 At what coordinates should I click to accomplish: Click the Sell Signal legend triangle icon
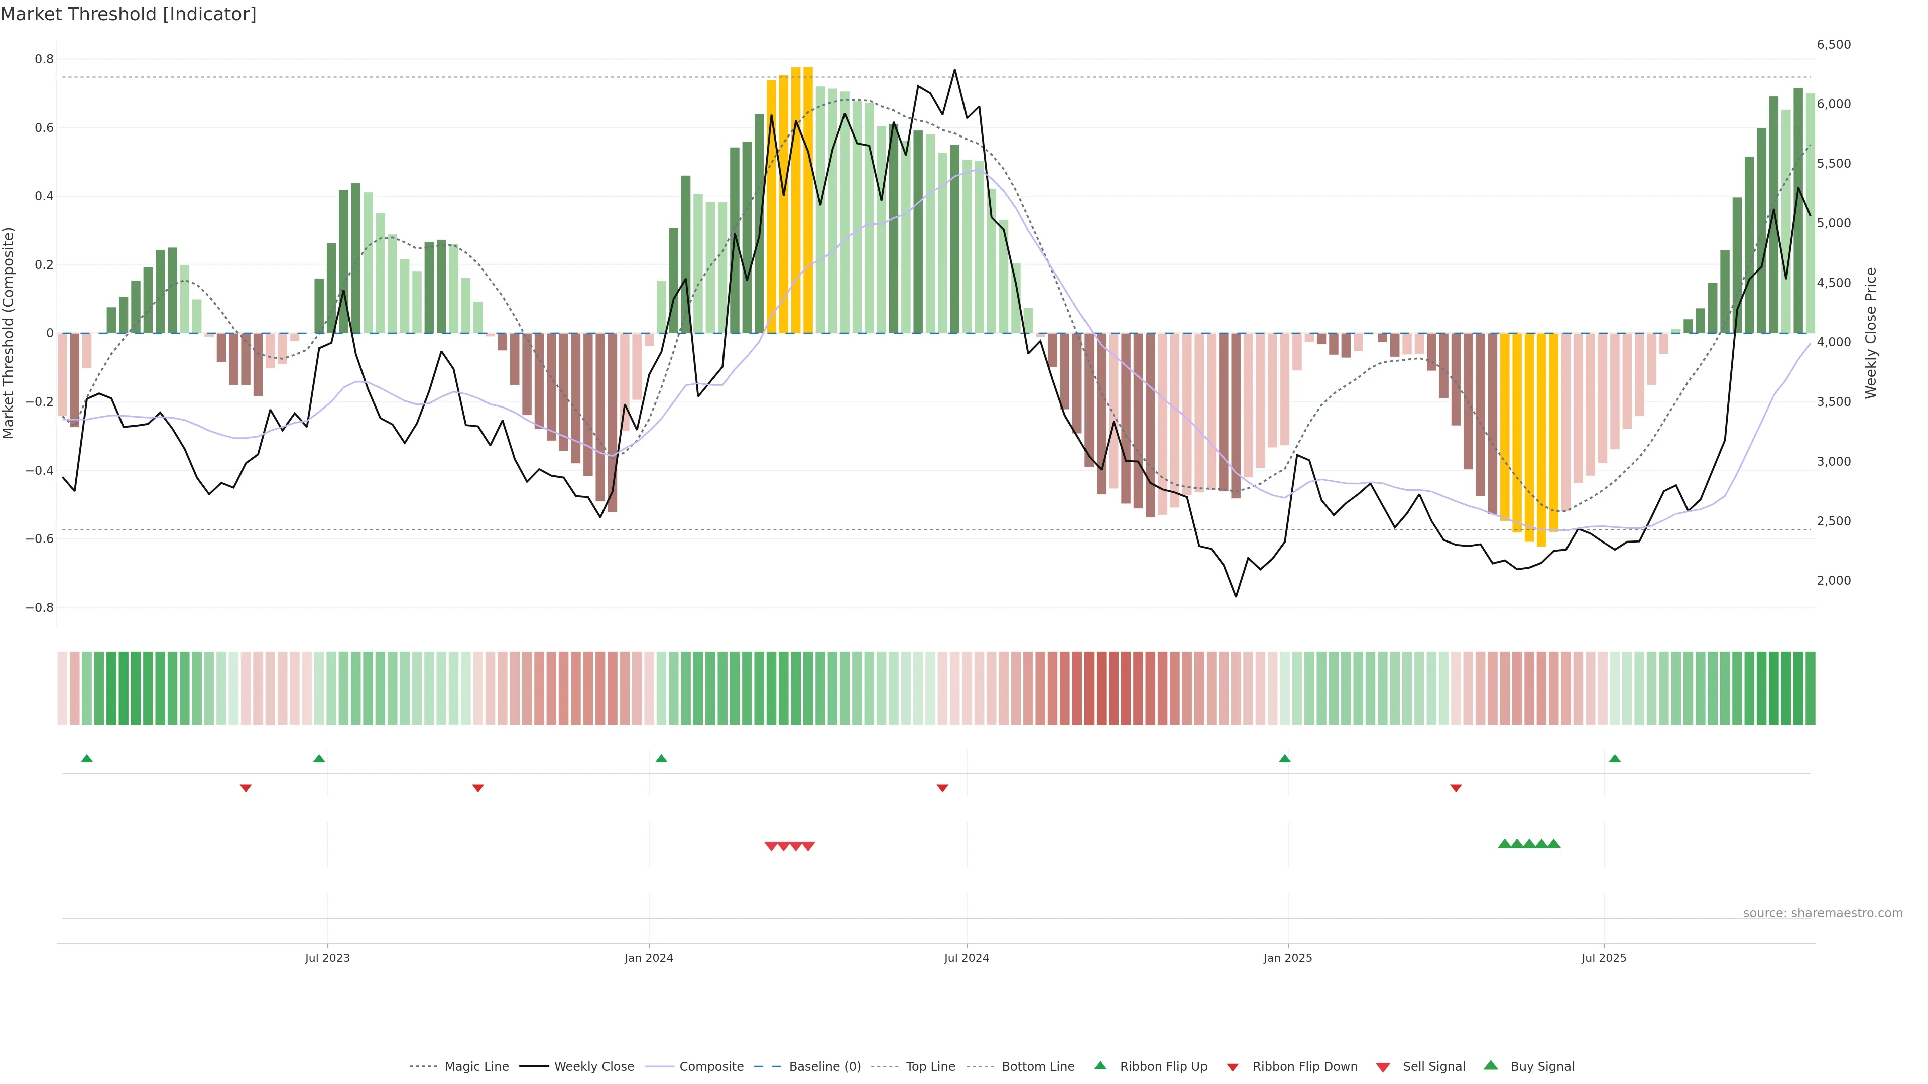point(1382,1067)
